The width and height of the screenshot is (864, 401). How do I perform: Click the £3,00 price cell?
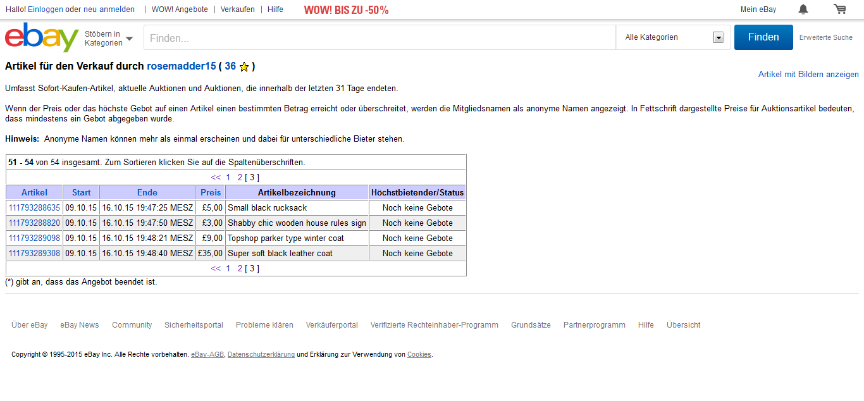click(x=211, y=223)
